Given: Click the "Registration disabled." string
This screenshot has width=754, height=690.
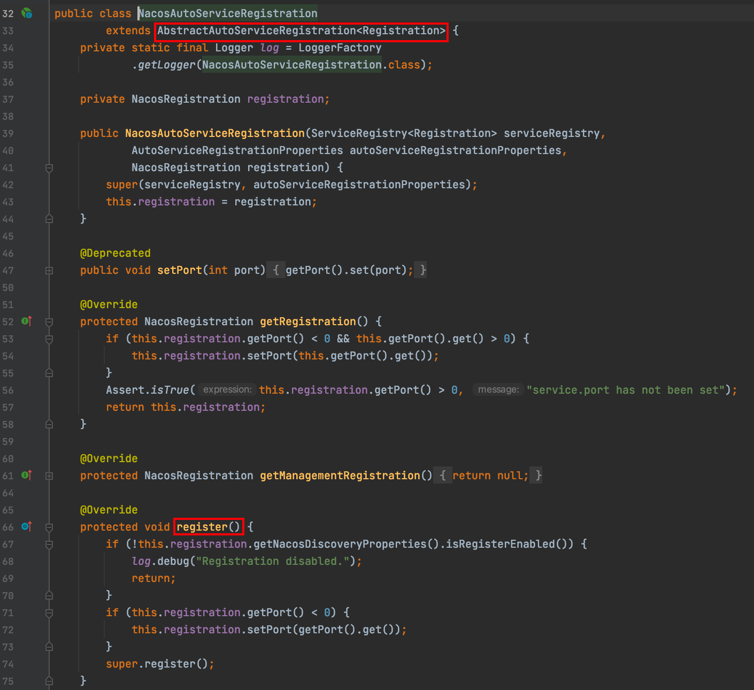Looking at the screenshot, I should click(273, 561).
